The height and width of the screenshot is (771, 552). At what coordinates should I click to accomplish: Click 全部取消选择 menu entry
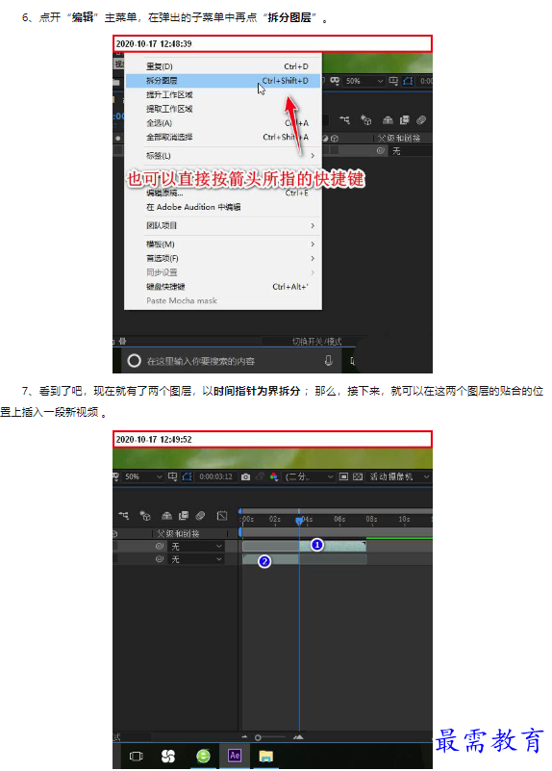[223, 138]
